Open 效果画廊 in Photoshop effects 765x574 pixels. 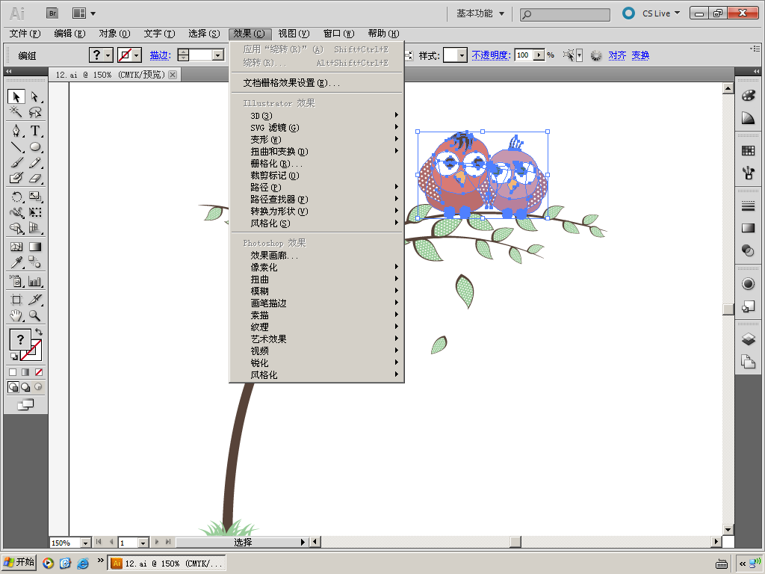point(317,256)
